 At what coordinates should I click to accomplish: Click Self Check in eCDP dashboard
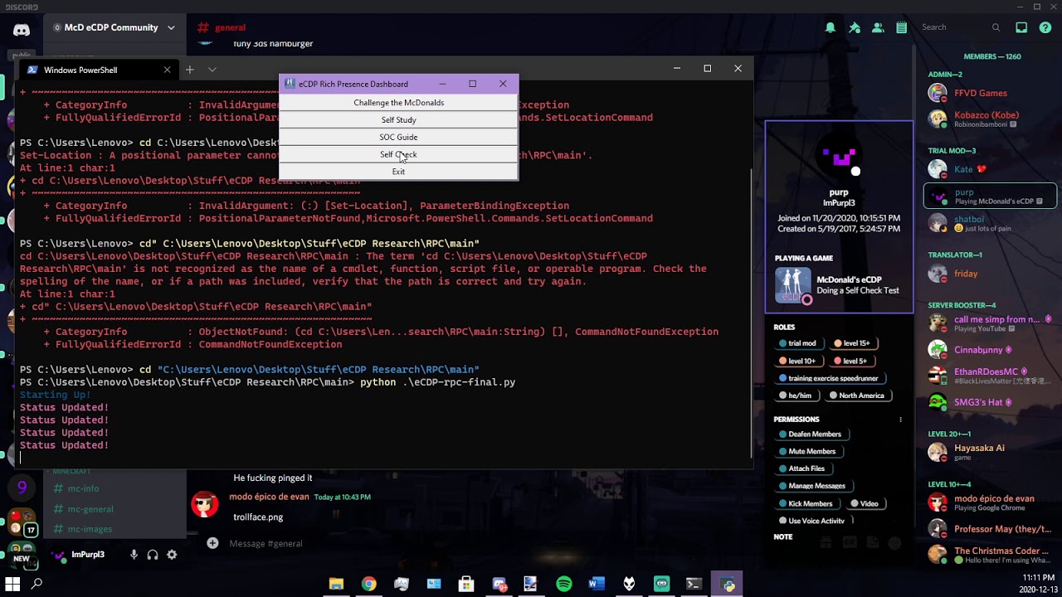(x=398, y=155)
